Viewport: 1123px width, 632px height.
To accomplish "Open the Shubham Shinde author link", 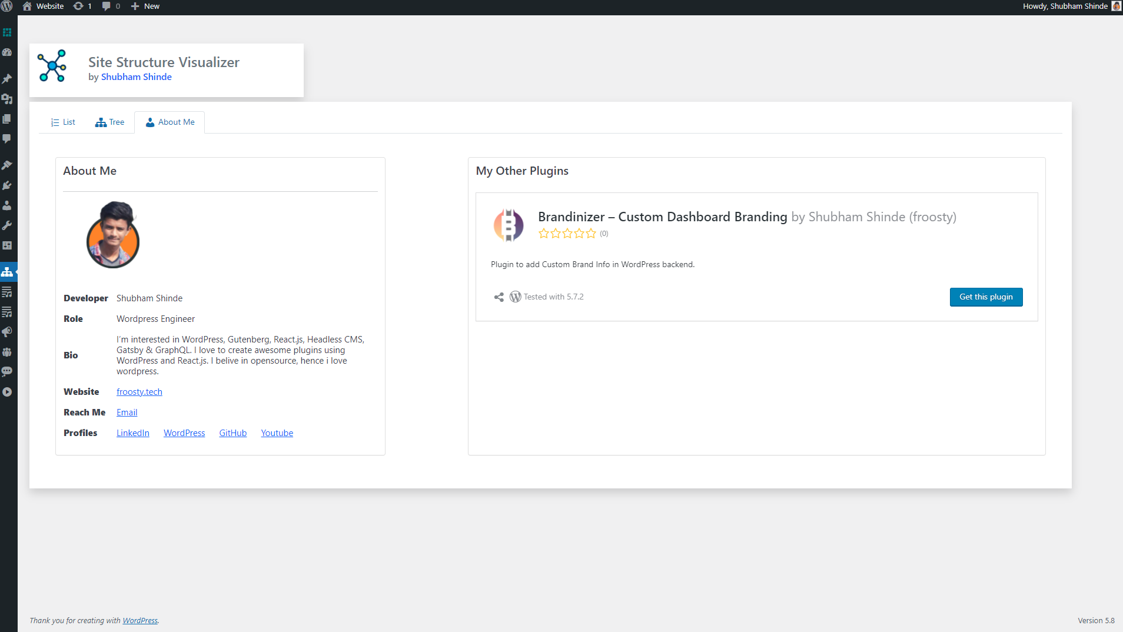I will pyautogui.click(x=137, y=77).
